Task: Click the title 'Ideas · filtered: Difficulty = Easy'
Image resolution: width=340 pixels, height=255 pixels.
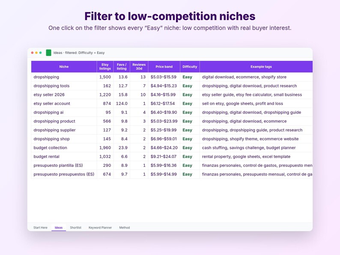Action: coord(79,53)
